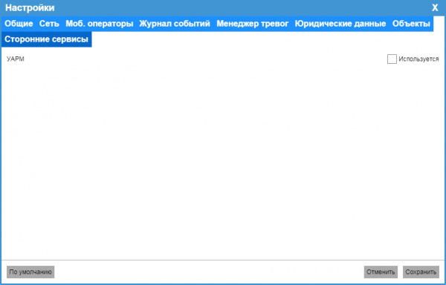Click empty footer space between the buttons
Screen dimensions: 446x285
pos(209,272)
